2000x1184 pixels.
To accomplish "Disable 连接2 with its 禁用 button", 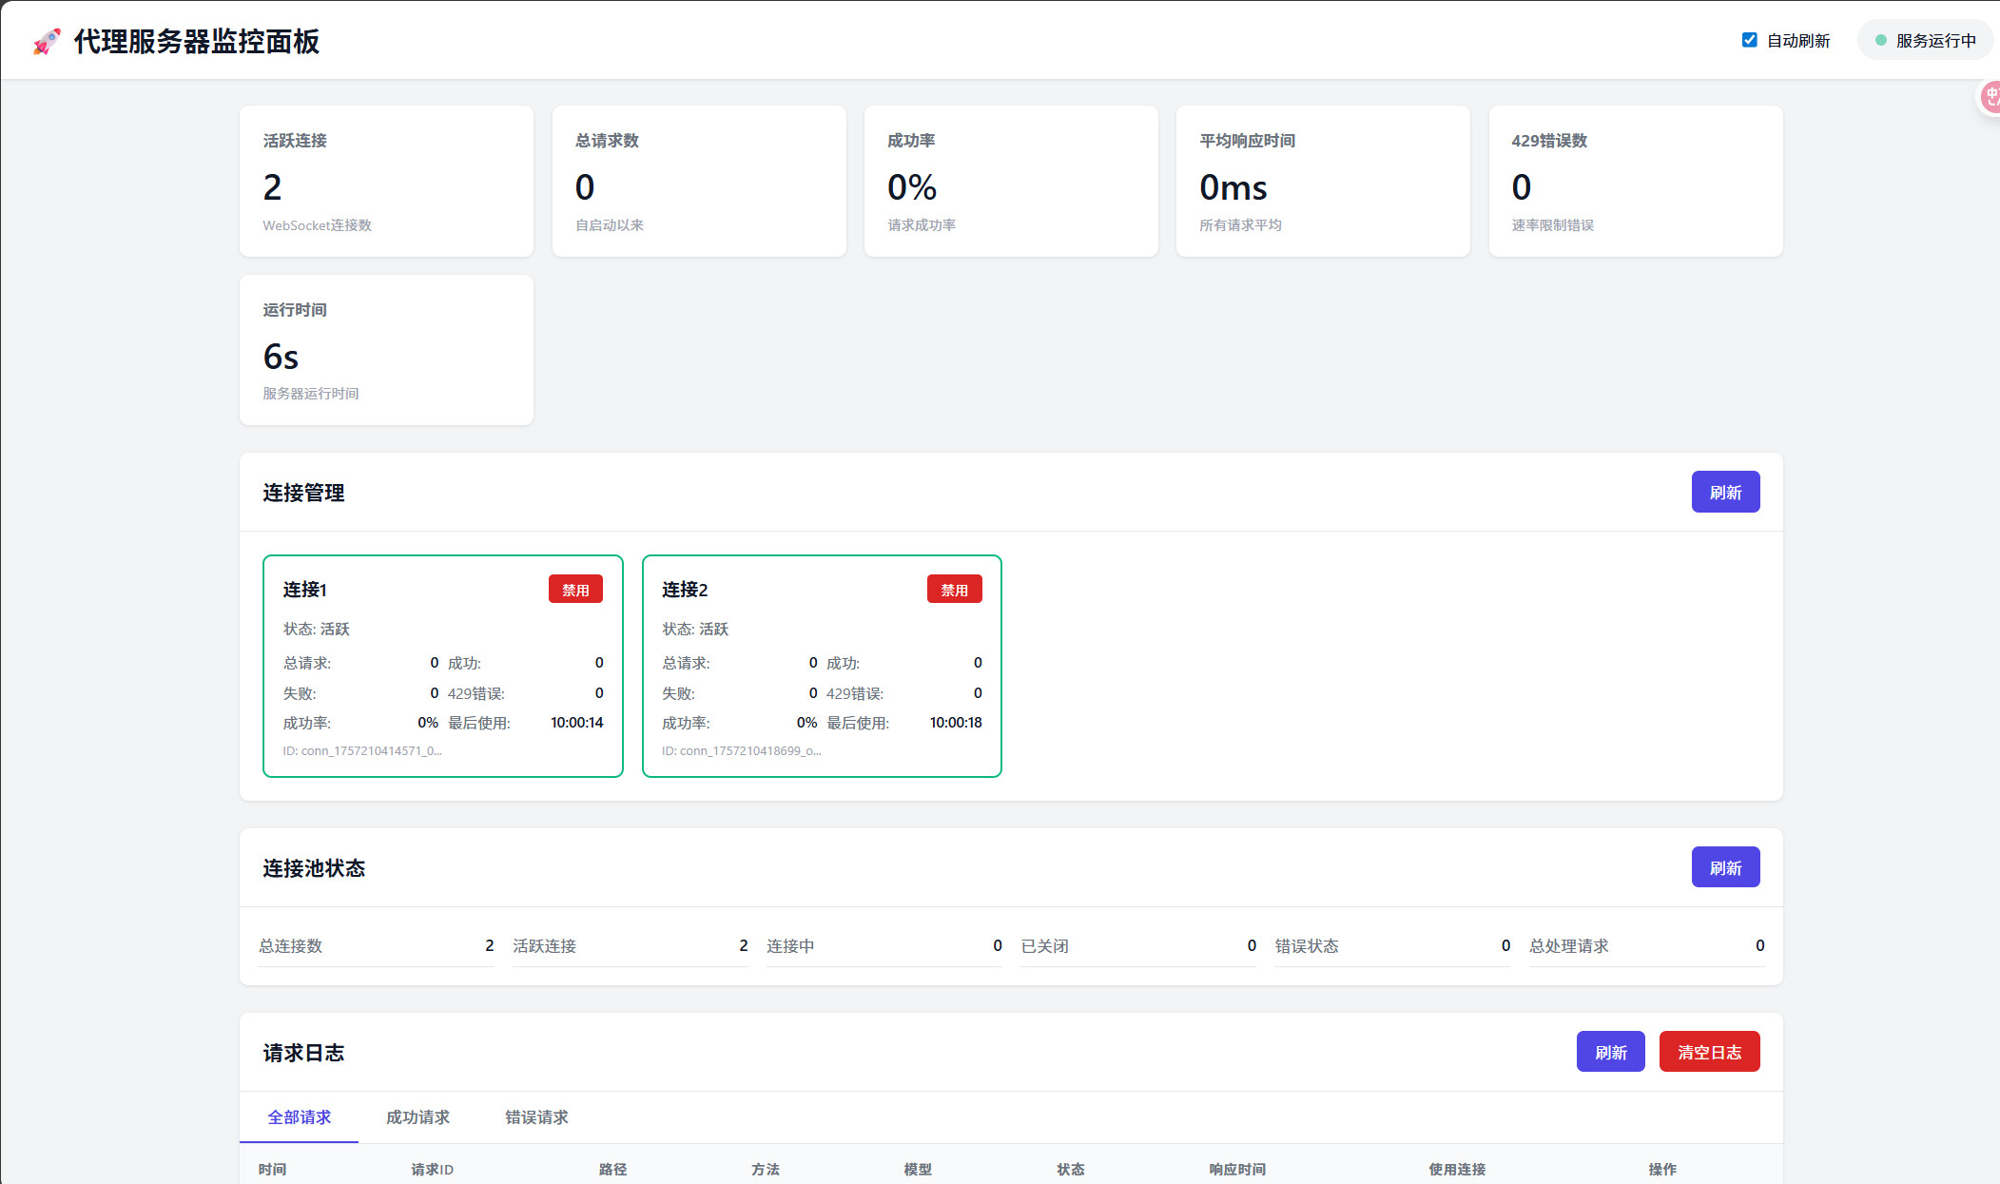I will pos(954,590).
